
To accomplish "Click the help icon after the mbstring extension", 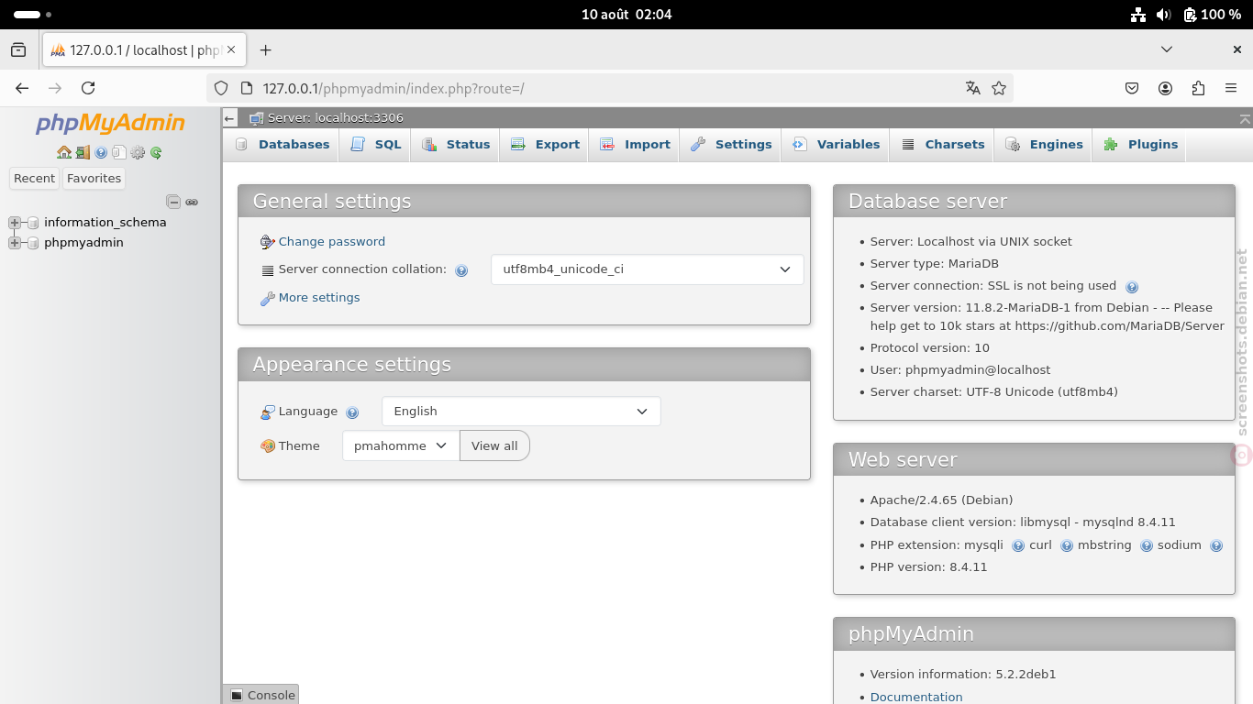I will [x=1147, y=545].
